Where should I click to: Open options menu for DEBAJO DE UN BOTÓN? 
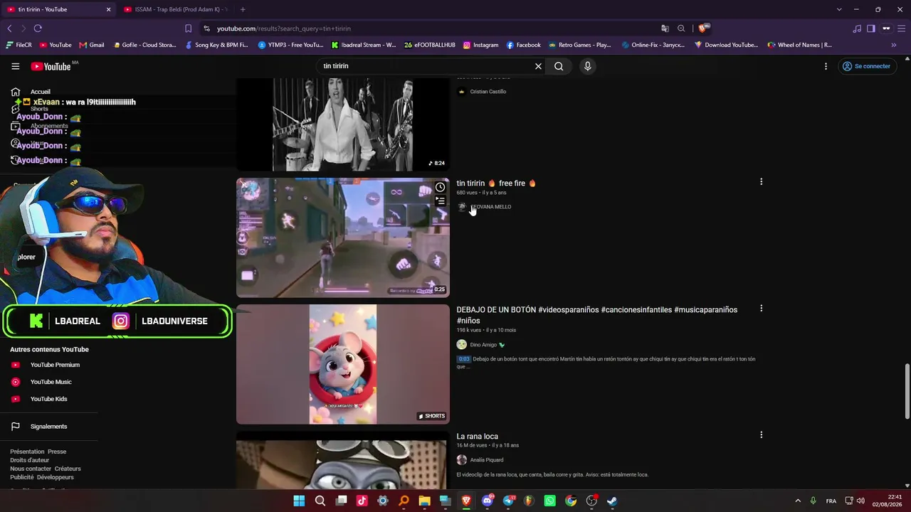click(x=761, y=309)
